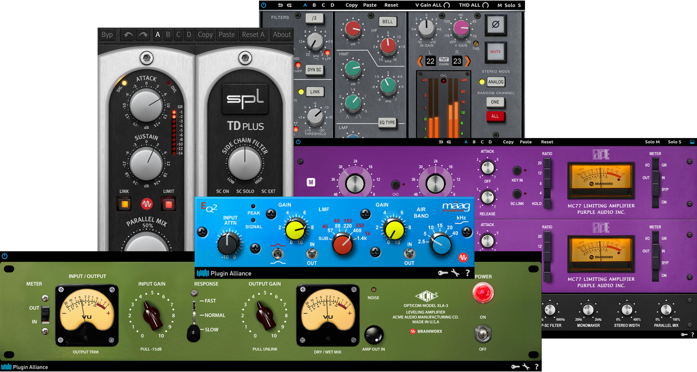Click the M mode button on MC77
The image size is (697, 372).
[x=311, y=182]
